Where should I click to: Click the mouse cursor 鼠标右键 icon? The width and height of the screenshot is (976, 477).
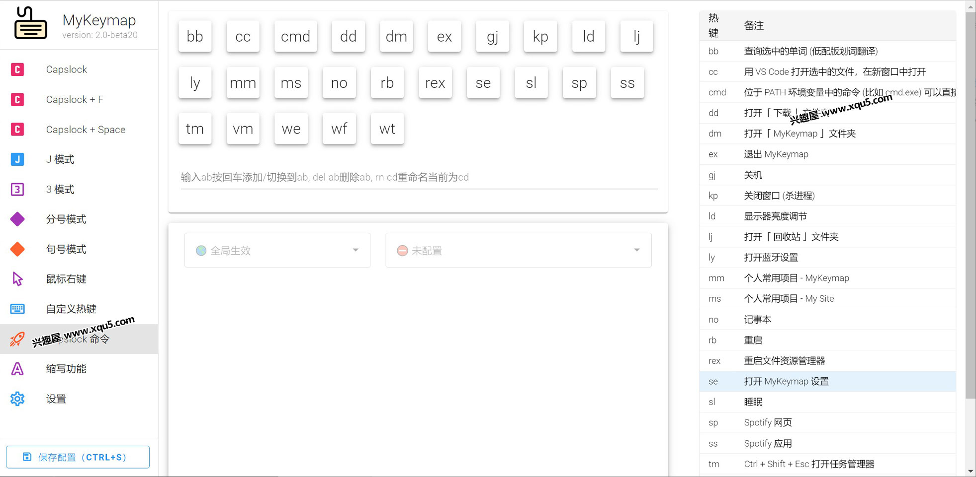click(x=17, y=279)
